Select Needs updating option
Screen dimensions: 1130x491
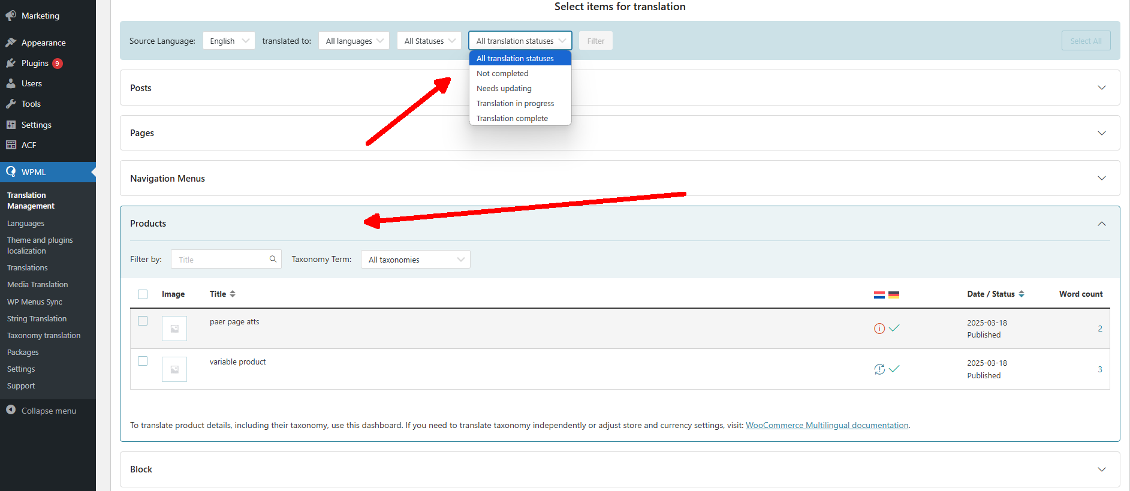[x=520, y=88]
